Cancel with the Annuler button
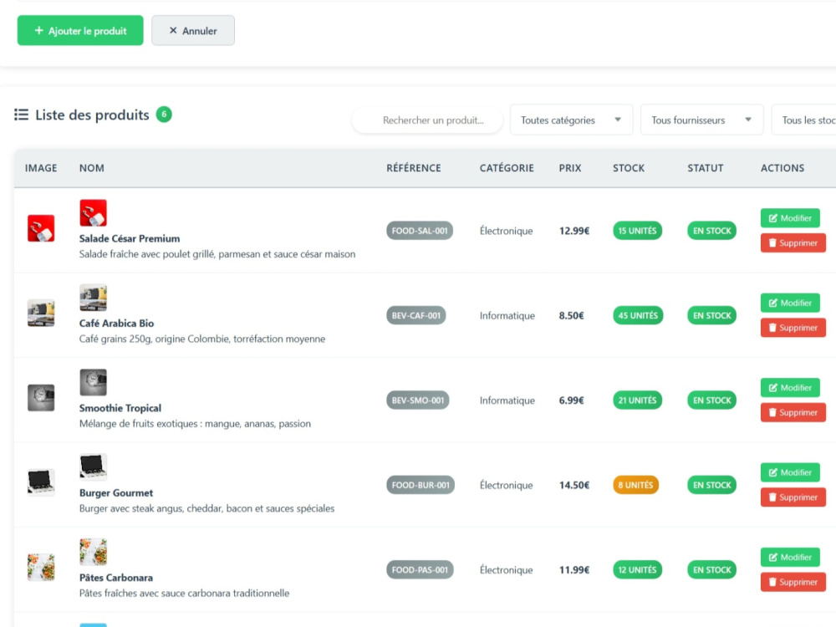836x627 pixels. click(193, 30)
